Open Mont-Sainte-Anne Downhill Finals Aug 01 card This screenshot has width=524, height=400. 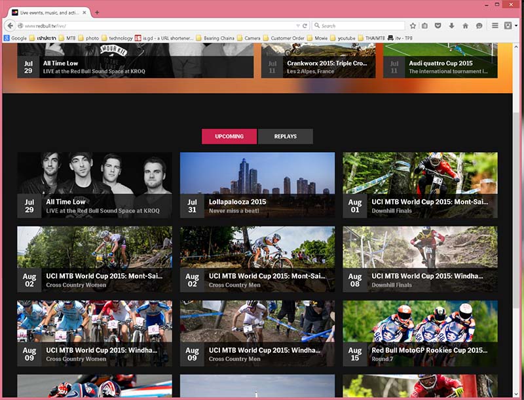point(420,186)
